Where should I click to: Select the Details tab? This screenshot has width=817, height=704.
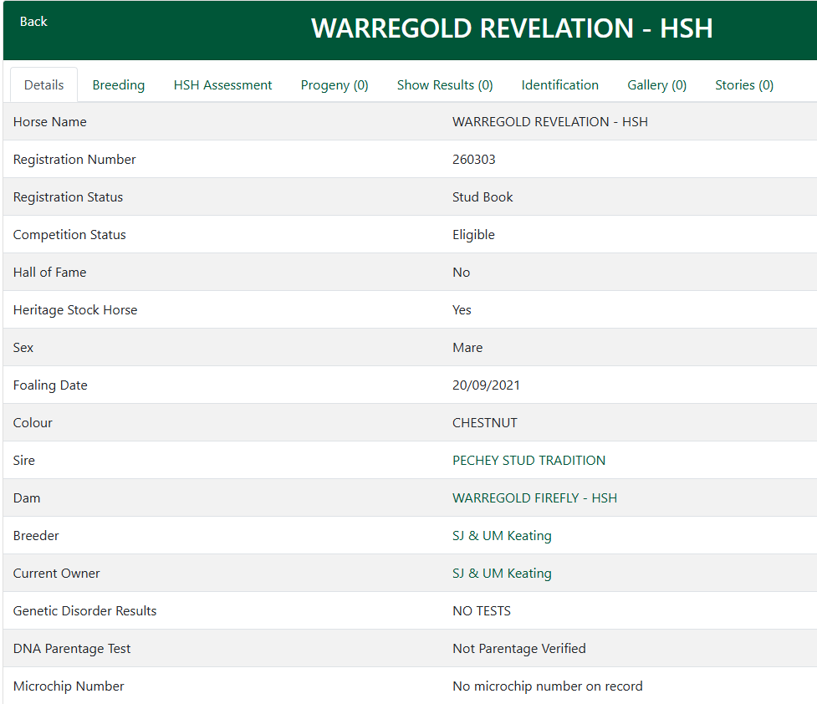click(43, 85)
